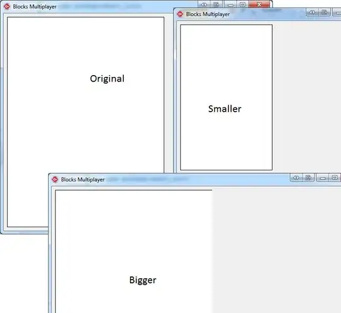Viewport: 341px width, 313px height.
Task: Maximize the Bigger window
Action: pos(335,177)
